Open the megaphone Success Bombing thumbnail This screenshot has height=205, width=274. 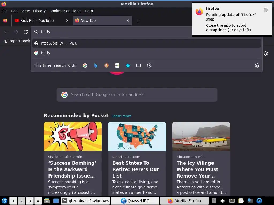coord(73,136)
